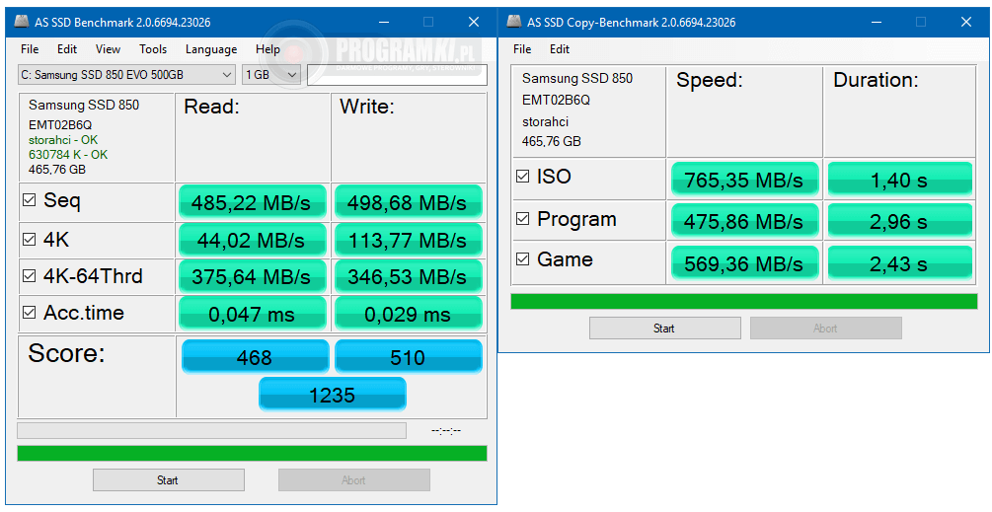Click the gray progress bar beside the timer
The width and height of the screenshot is (992, 512).
(x=211, y=430)
